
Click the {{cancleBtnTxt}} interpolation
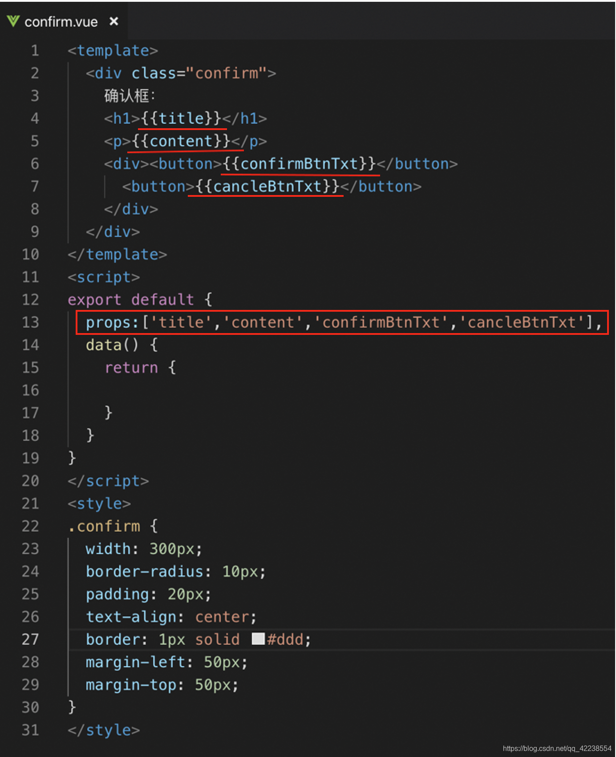tap(267, 186)
